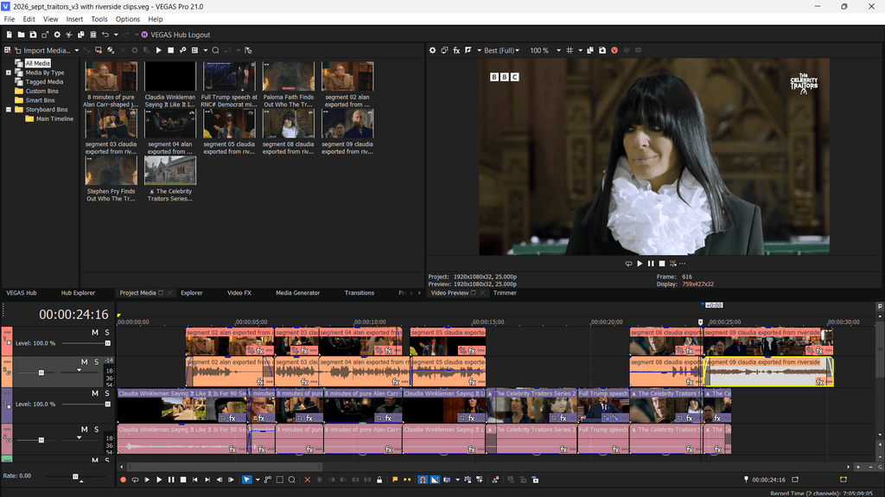This screenshot has height=497, width=885.
Task: Adjust first audio track volume slider
Action: coord(41,373)
